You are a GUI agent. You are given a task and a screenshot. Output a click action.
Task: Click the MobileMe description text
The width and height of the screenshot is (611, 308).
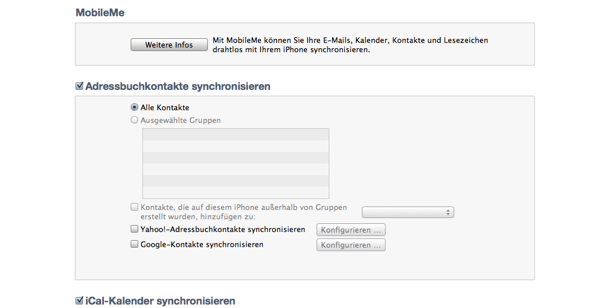point(350,45)
